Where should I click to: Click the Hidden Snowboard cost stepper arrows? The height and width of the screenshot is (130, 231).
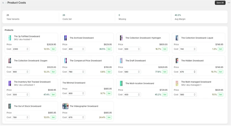[x=194, y=72]
